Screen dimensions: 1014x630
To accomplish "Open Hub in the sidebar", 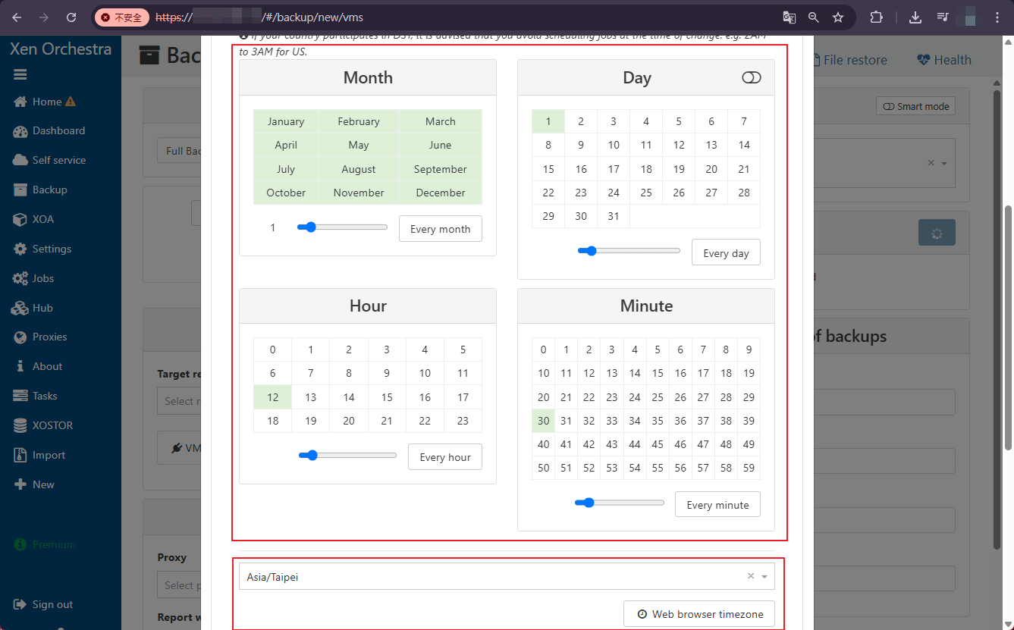I will tap(33, 308).
